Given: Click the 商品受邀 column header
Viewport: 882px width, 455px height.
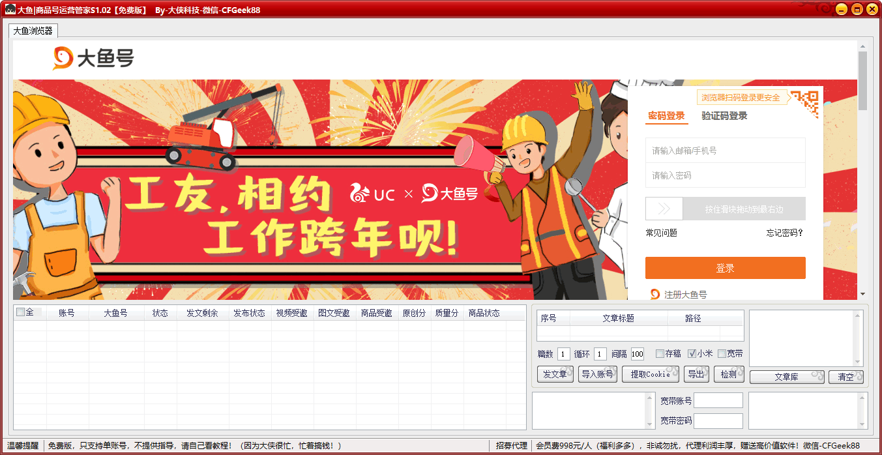Looking at the screenshot, I should 377,313.
